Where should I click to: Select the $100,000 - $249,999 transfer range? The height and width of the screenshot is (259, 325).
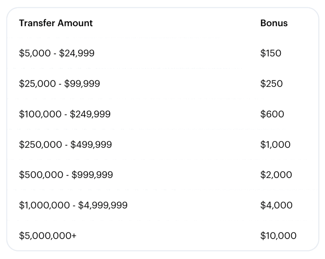tap(65, 114)
